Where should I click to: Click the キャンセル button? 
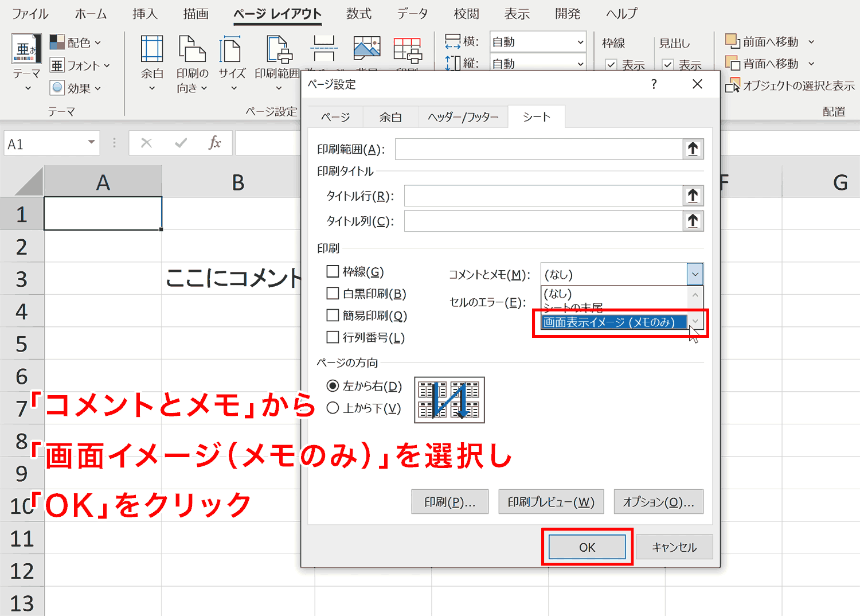674,547
